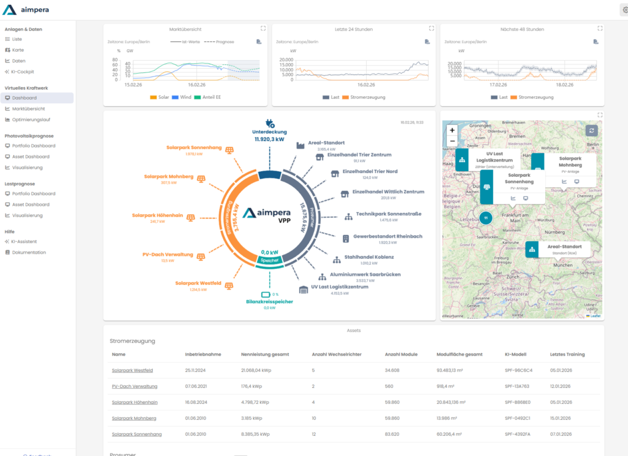Expand the map panel to fullscreen
The image size is (628, 456).
(600, 115)
